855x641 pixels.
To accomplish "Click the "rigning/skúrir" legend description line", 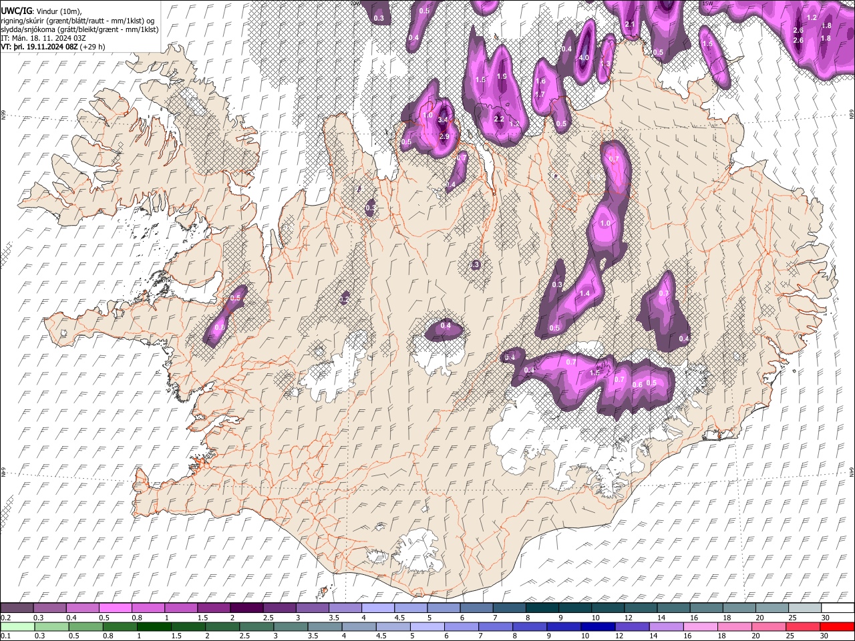I will [x=79, y=20].
